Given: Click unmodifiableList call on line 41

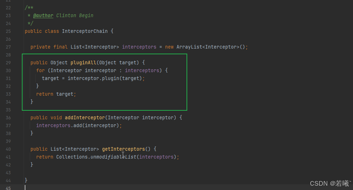Looking at the screenshot, I should 113,157.
